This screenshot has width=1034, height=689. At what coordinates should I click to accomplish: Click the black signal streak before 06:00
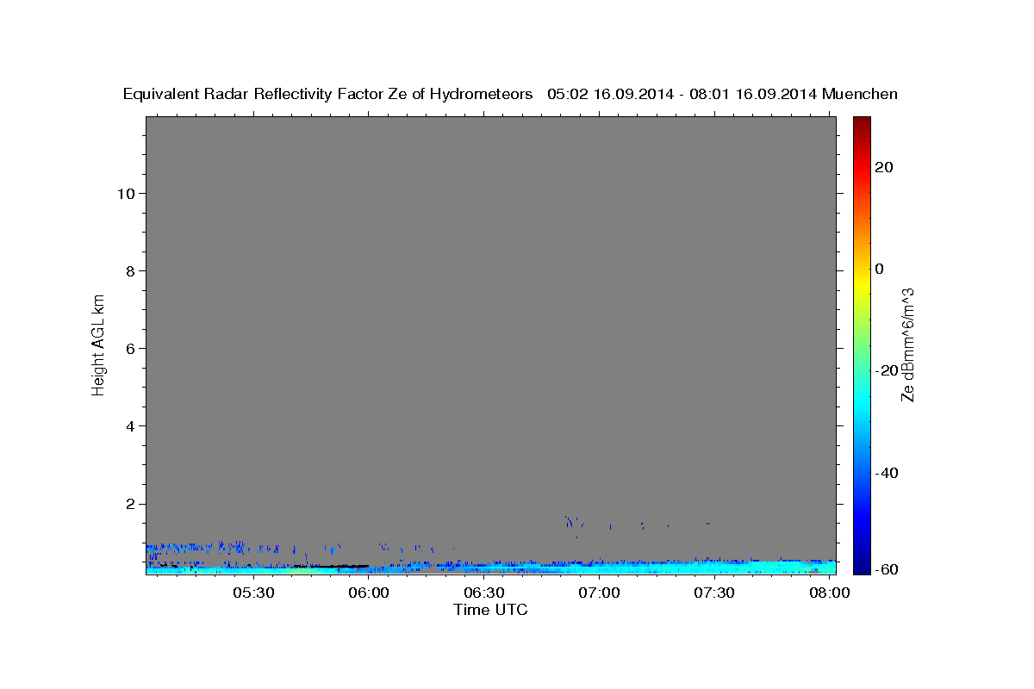point(332,566)
